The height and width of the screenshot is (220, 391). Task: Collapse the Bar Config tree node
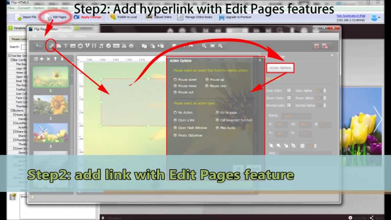tap(12, 60)
